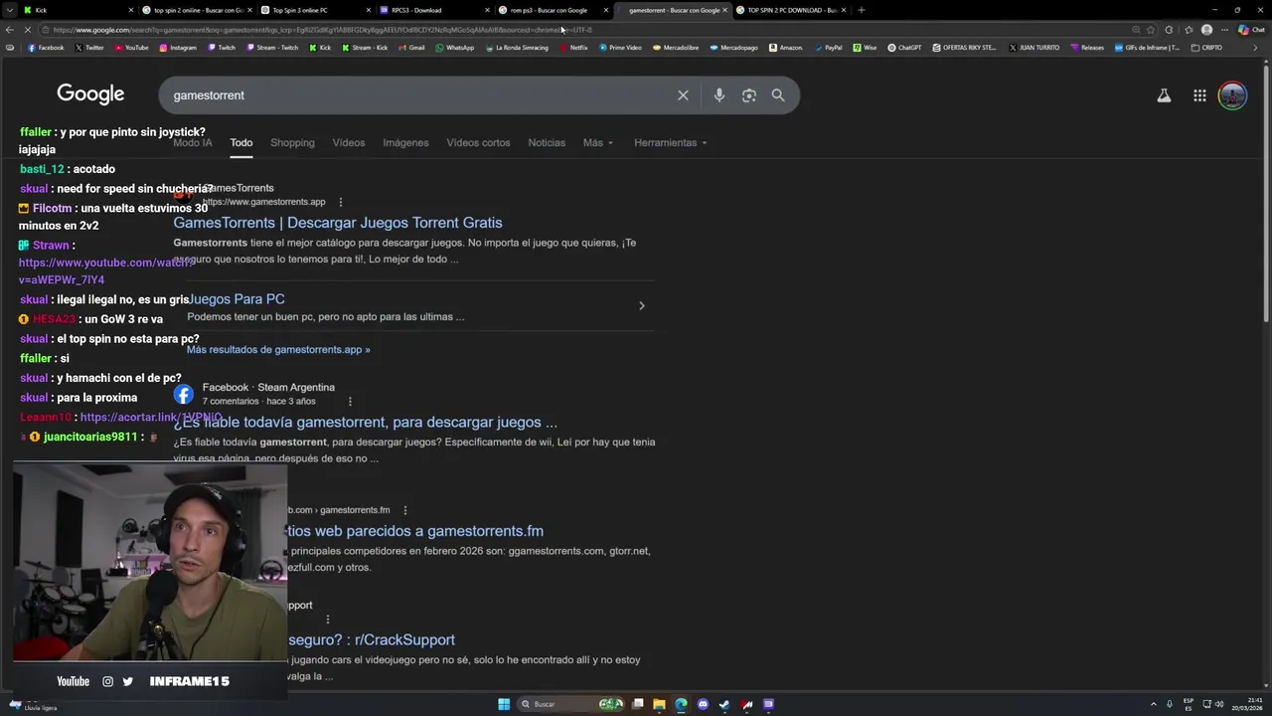Open the Facebook bookmark
This screenshot has width=1272, height=716.
click(46, 48)
